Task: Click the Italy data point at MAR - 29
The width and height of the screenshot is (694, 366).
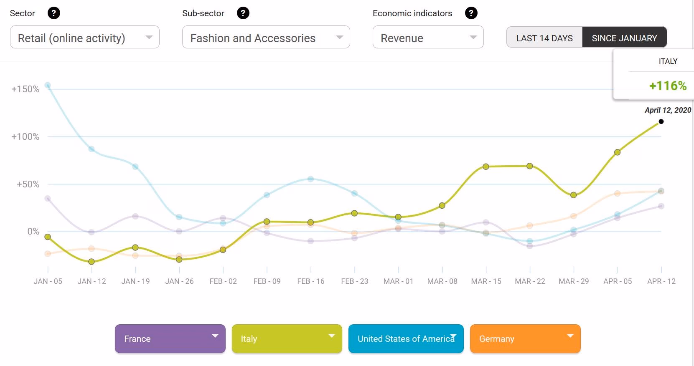Action: point(574,195)
